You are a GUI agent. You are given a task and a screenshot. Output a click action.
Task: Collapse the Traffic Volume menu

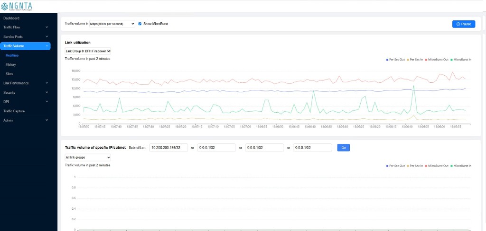(26, 46)
